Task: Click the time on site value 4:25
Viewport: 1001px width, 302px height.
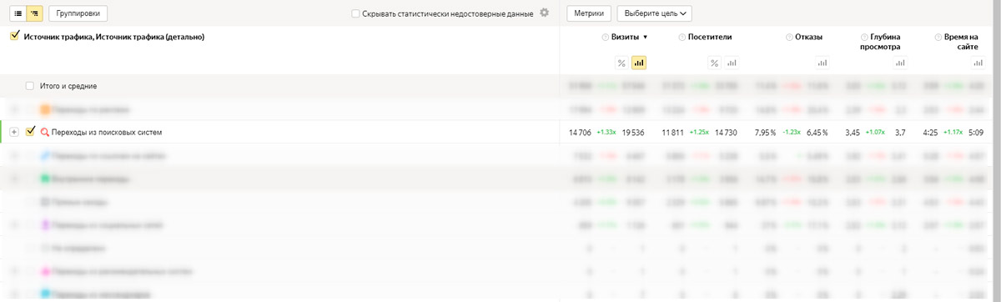Action: [931, 132]
